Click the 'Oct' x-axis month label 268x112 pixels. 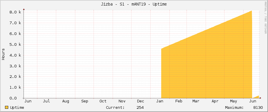tap(103, 101)
